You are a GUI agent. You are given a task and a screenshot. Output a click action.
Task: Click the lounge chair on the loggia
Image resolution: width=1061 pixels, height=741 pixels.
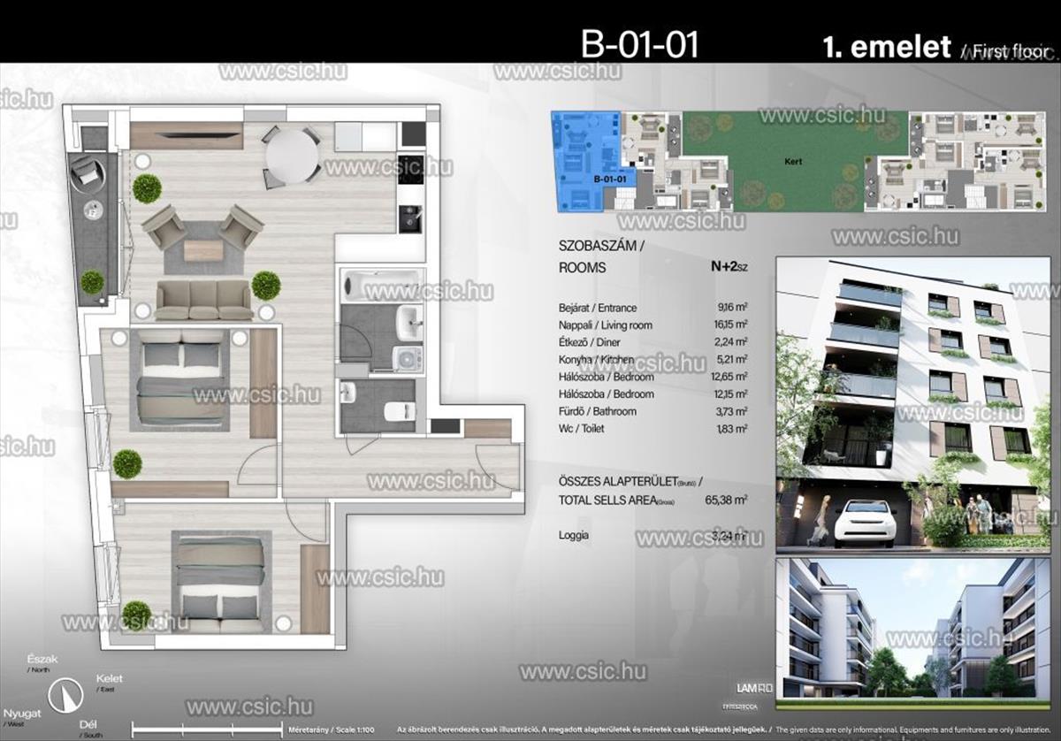point(86,172)
